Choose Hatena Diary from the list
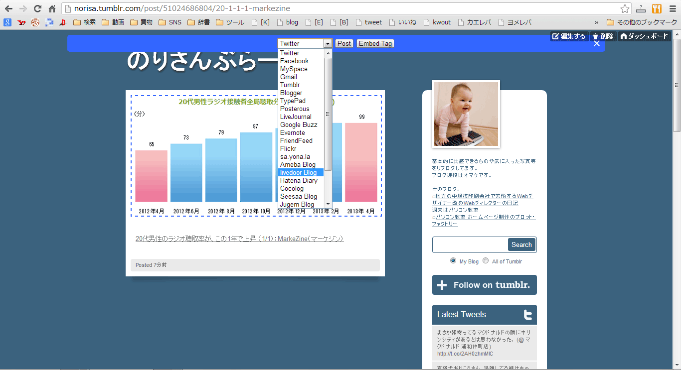 [x=301, y=181]
